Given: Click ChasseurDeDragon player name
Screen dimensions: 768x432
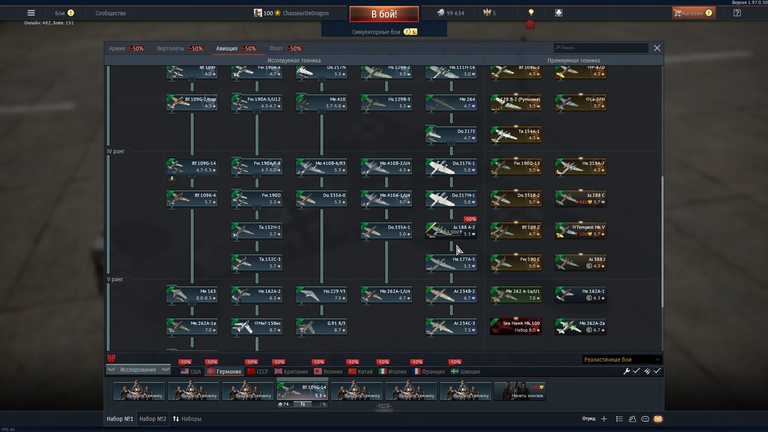Looking at the screenshot, I should pos(305,13).
